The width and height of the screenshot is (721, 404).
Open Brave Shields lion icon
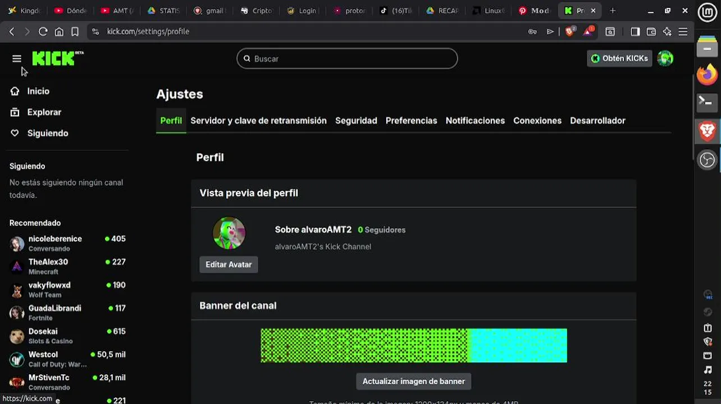(569, 31)
